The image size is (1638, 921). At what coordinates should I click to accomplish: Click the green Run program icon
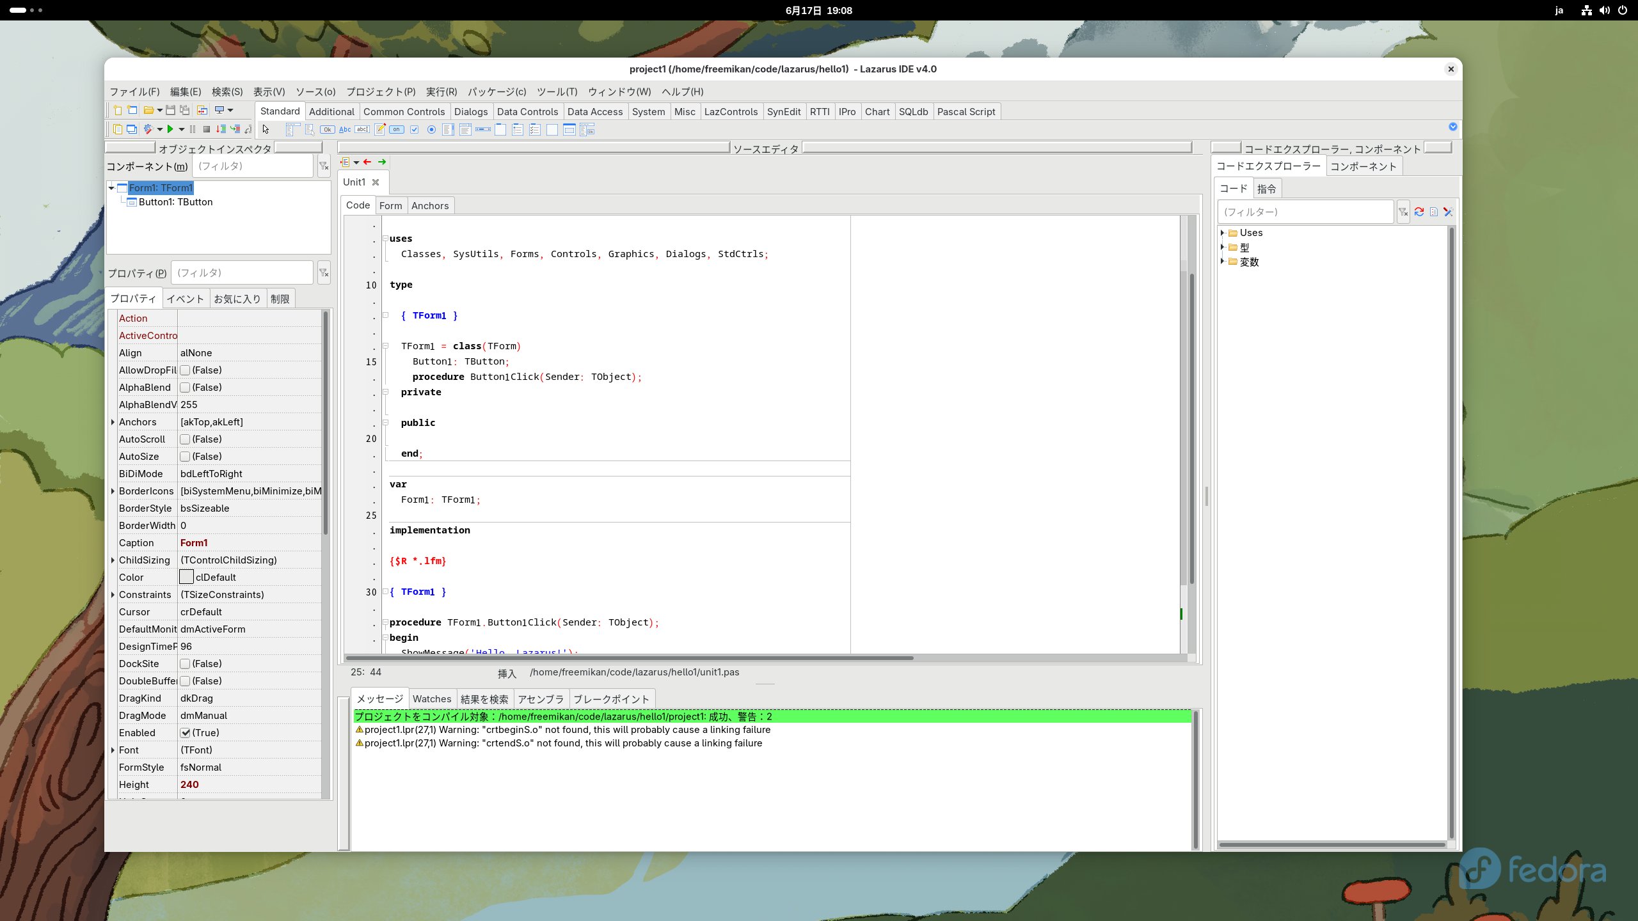point(170,129)
